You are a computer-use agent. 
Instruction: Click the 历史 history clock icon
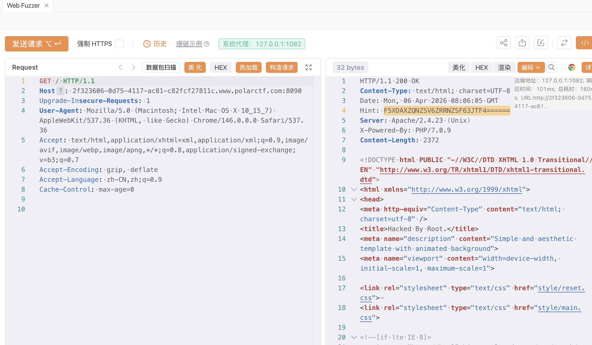147,44
